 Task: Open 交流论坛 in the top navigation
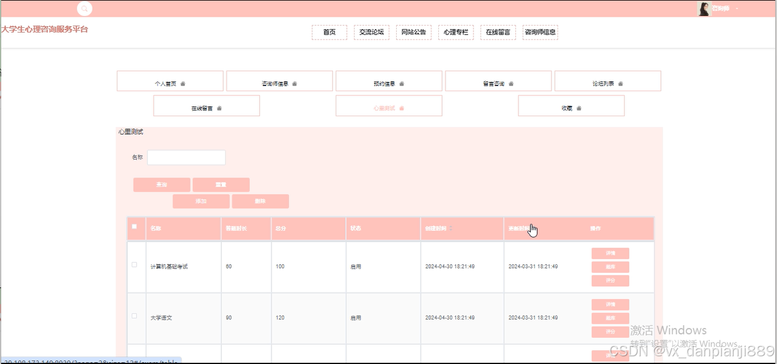pos(371,32)
